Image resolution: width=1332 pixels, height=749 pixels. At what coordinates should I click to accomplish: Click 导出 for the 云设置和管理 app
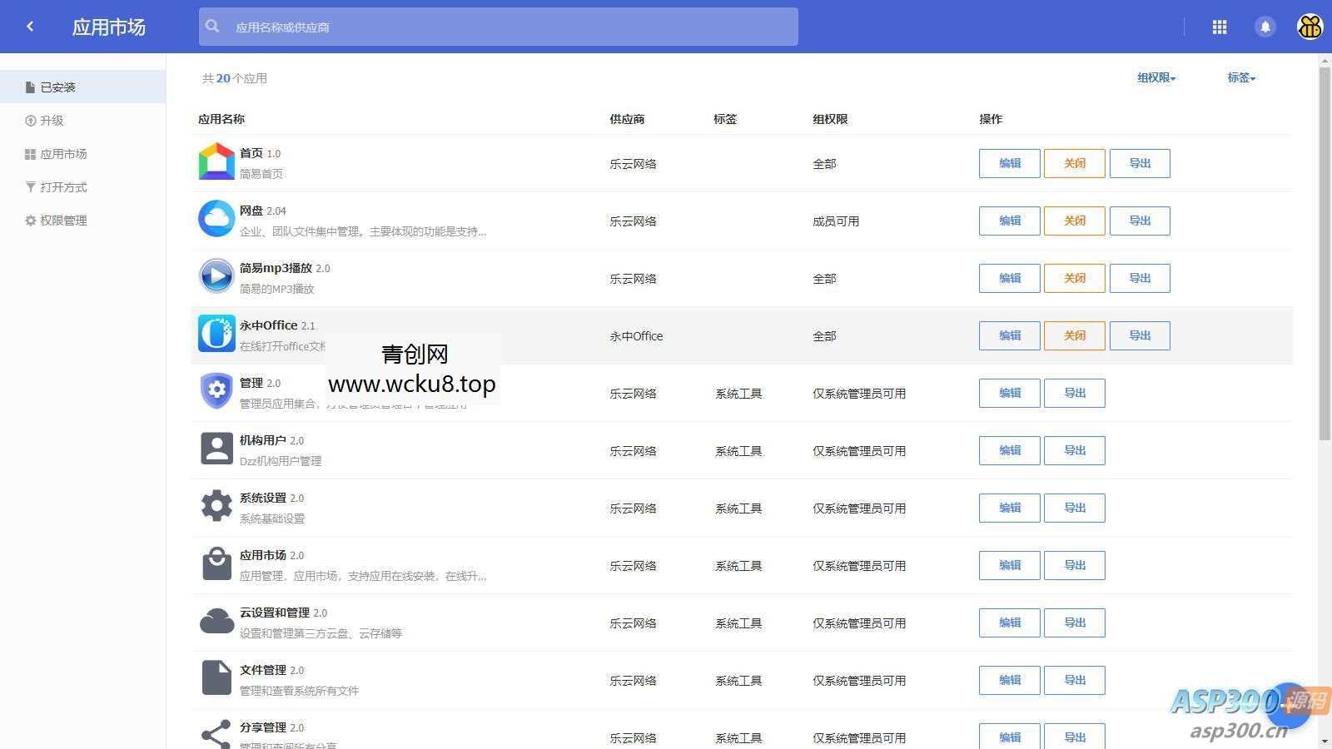click(1074, 622)
